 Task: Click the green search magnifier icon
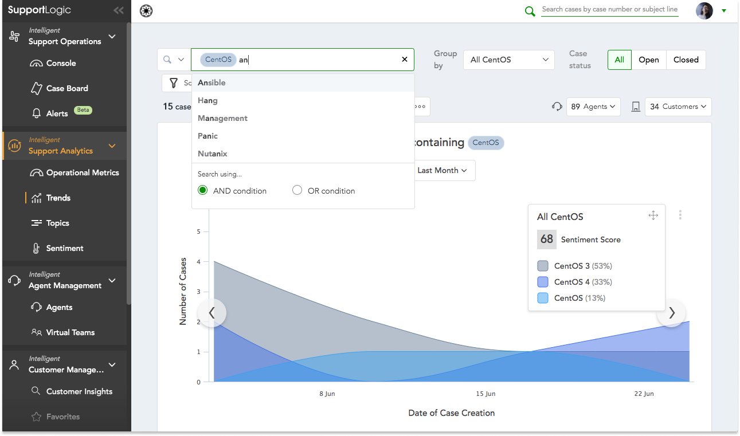[x=530, y=11]
